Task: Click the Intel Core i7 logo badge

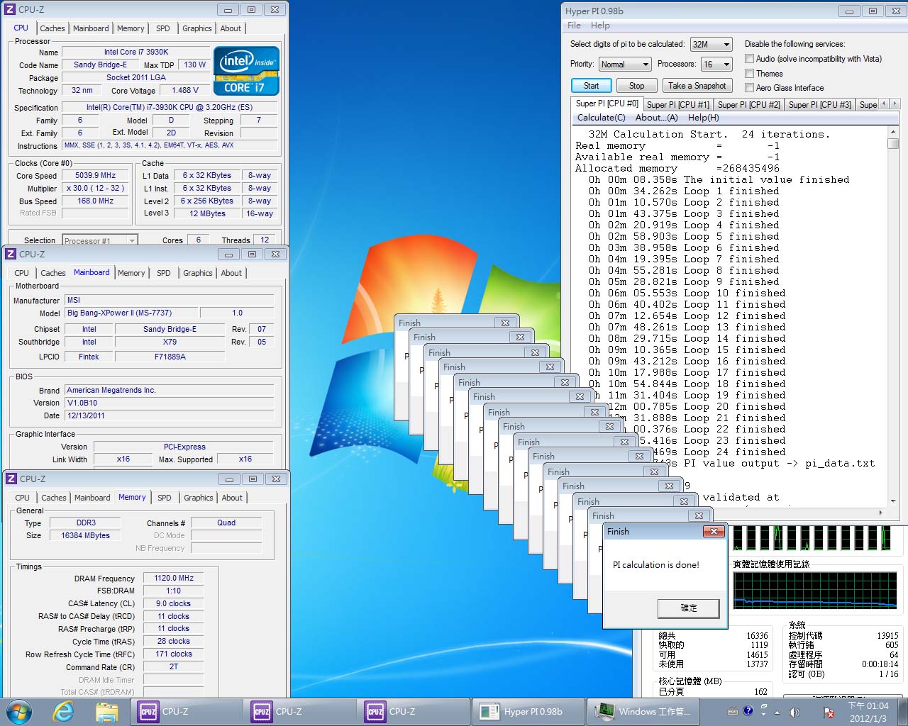Action: click(x=246, y=71)
